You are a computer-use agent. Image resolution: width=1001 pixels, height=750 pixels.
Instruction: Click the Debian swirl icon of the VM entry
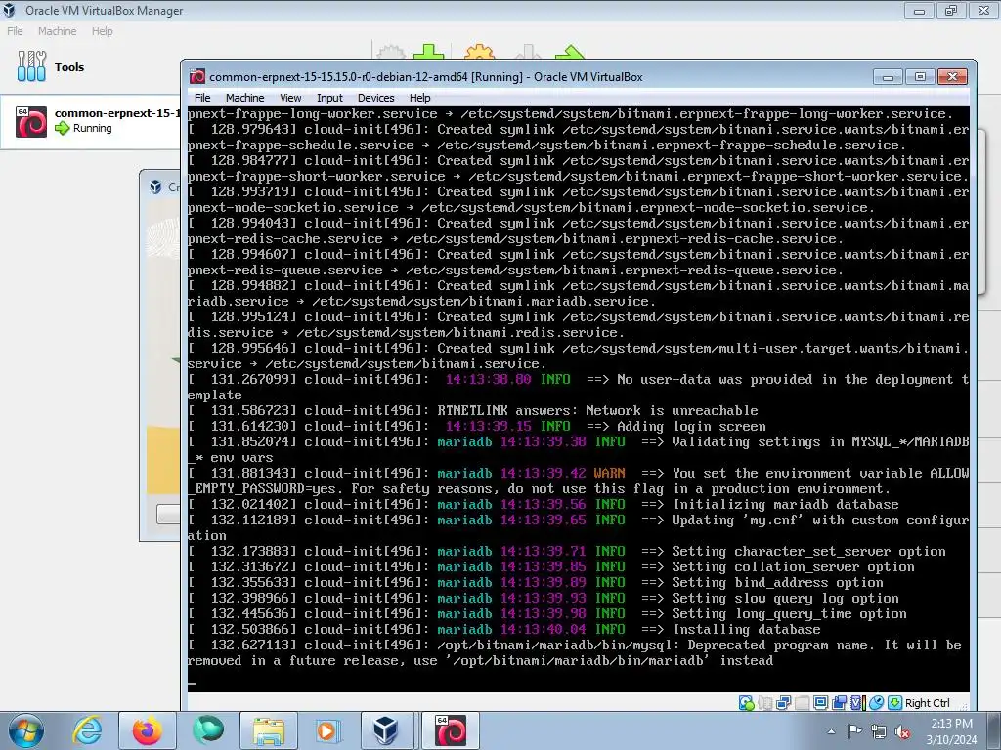pos(31,122)
